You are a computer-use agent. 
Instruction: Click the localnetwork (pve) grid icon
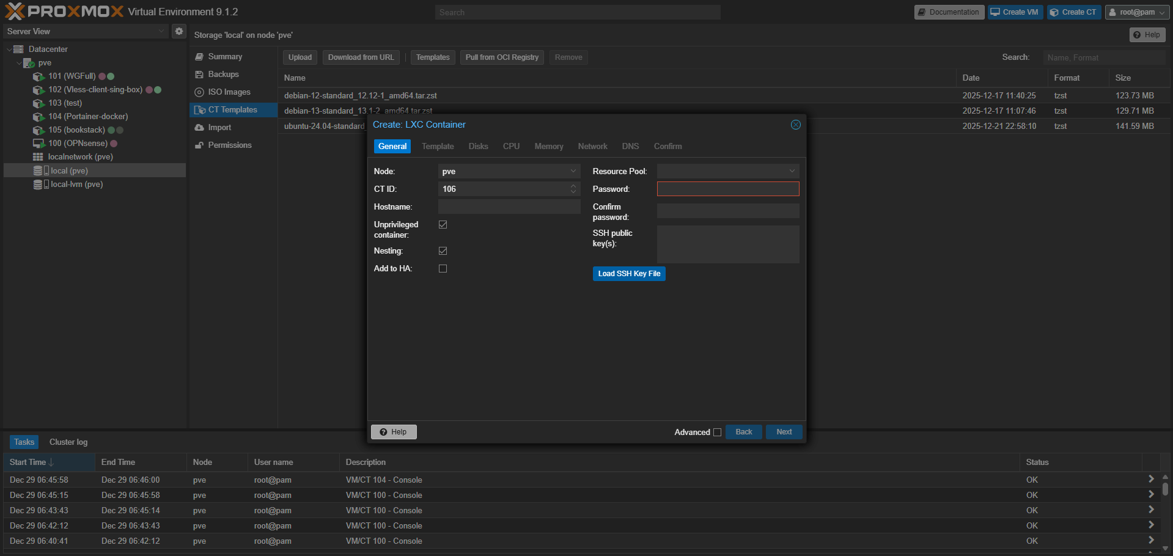[38, 157]
